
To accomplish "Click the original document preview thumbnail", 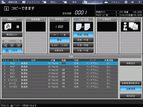I will pos(12,26).
